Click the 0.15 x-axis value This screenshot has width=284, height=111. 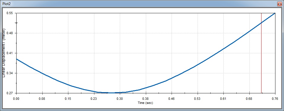point(68,99)
